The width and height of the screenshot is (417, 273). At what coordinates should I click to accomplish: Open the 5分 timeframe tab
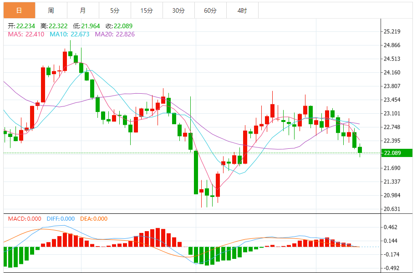click(x=115, y=10)
